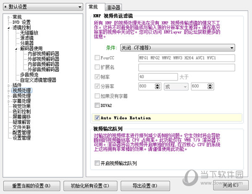Click 导出设置(E) button

point(145,186)
